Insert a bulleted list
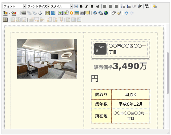Image resolution: width=171 pixels, height=135 pixels. (x=123, y=7)
